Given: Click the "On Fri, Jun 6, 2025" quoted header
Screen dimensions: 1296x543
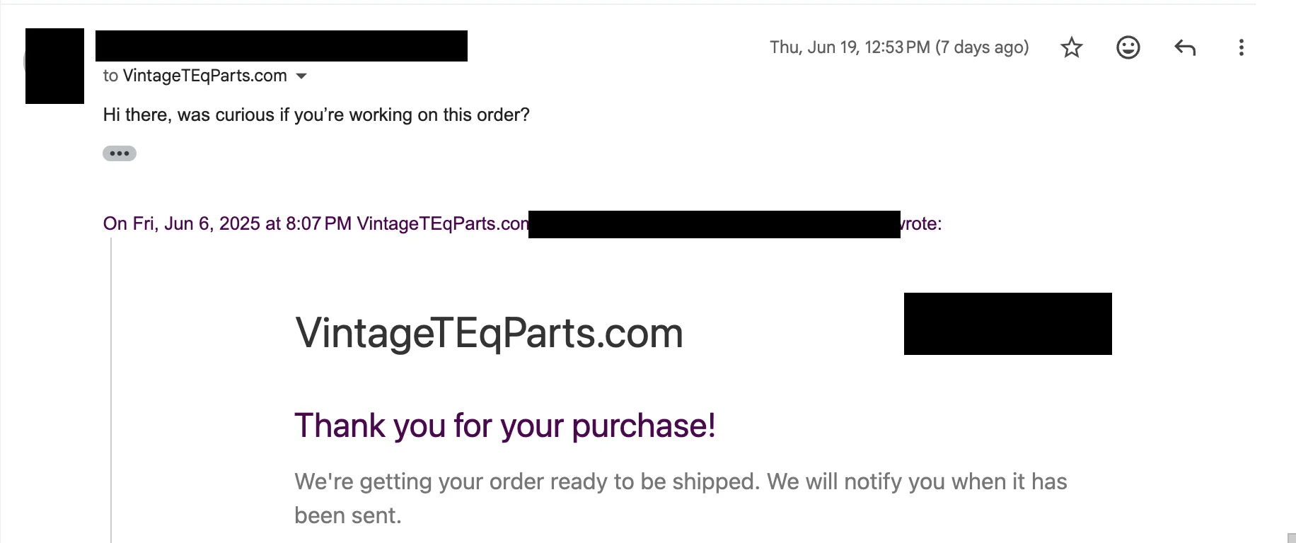Looking at the screenshot, I should (x=226, y=223).
